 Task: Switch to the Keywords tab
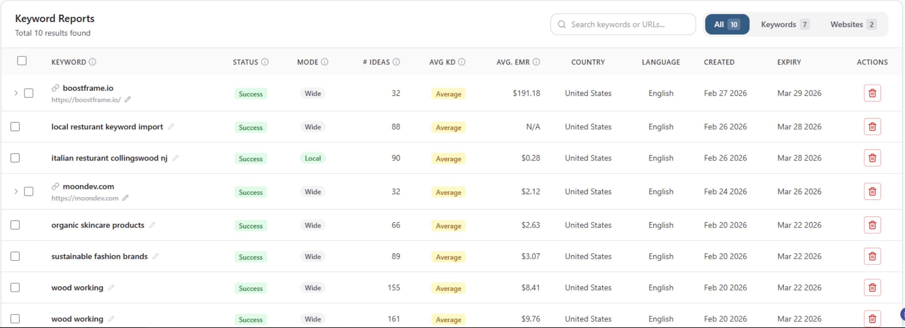point(785,24)
